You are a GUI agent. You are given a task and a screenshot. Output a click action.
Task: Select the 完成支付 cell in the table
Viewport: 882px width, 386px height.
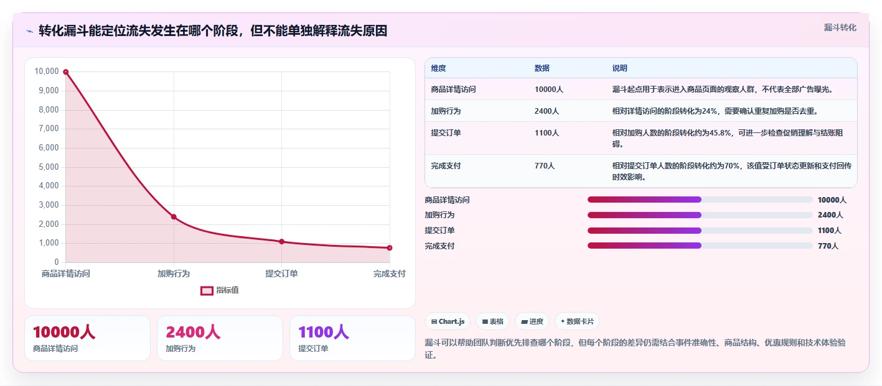pos(446,166)
